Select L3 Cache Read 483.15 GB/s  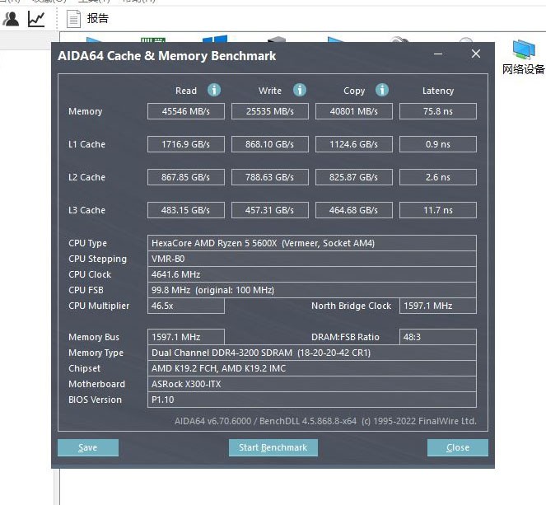pos(186,210)
